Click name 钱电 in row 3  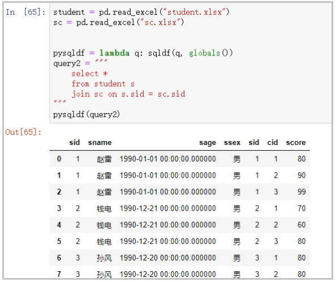(x=104, y=208)
